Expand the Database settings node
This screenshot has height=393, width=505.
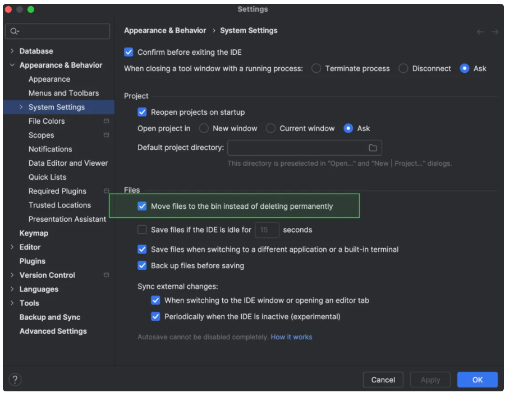click(x=12, y=51)
